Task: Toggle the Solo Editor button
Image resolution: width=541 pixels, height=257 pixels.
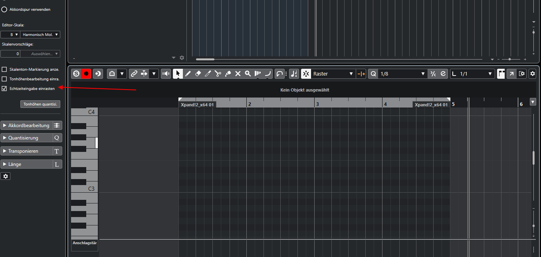Action: click(76, 74)
